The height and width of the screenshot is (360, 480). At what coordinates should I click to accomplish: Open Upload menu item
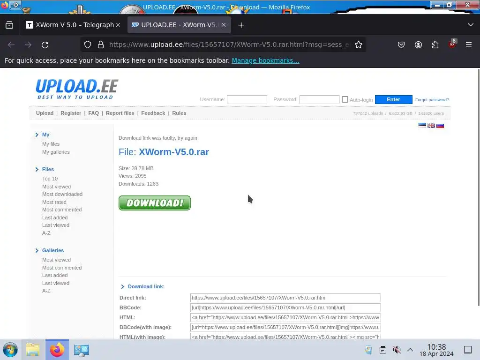coord(45,113)
